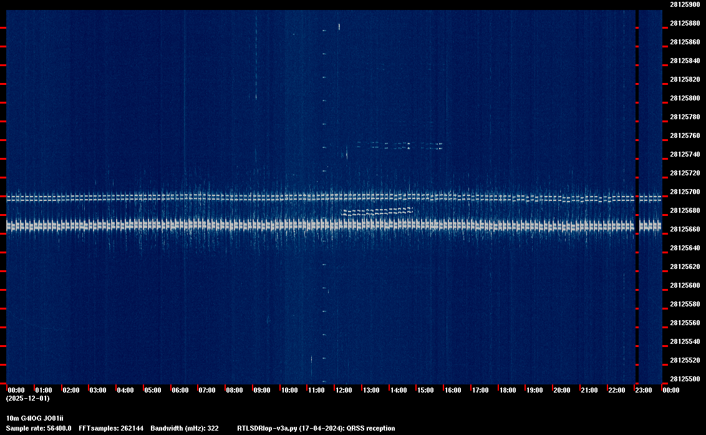
Task: Select the 28125700 frequency label
Action: click(684, 192)
